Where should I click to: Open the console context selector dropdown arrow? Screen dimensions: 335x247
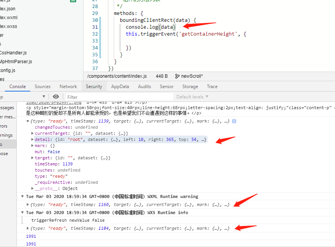pos(44,97)
